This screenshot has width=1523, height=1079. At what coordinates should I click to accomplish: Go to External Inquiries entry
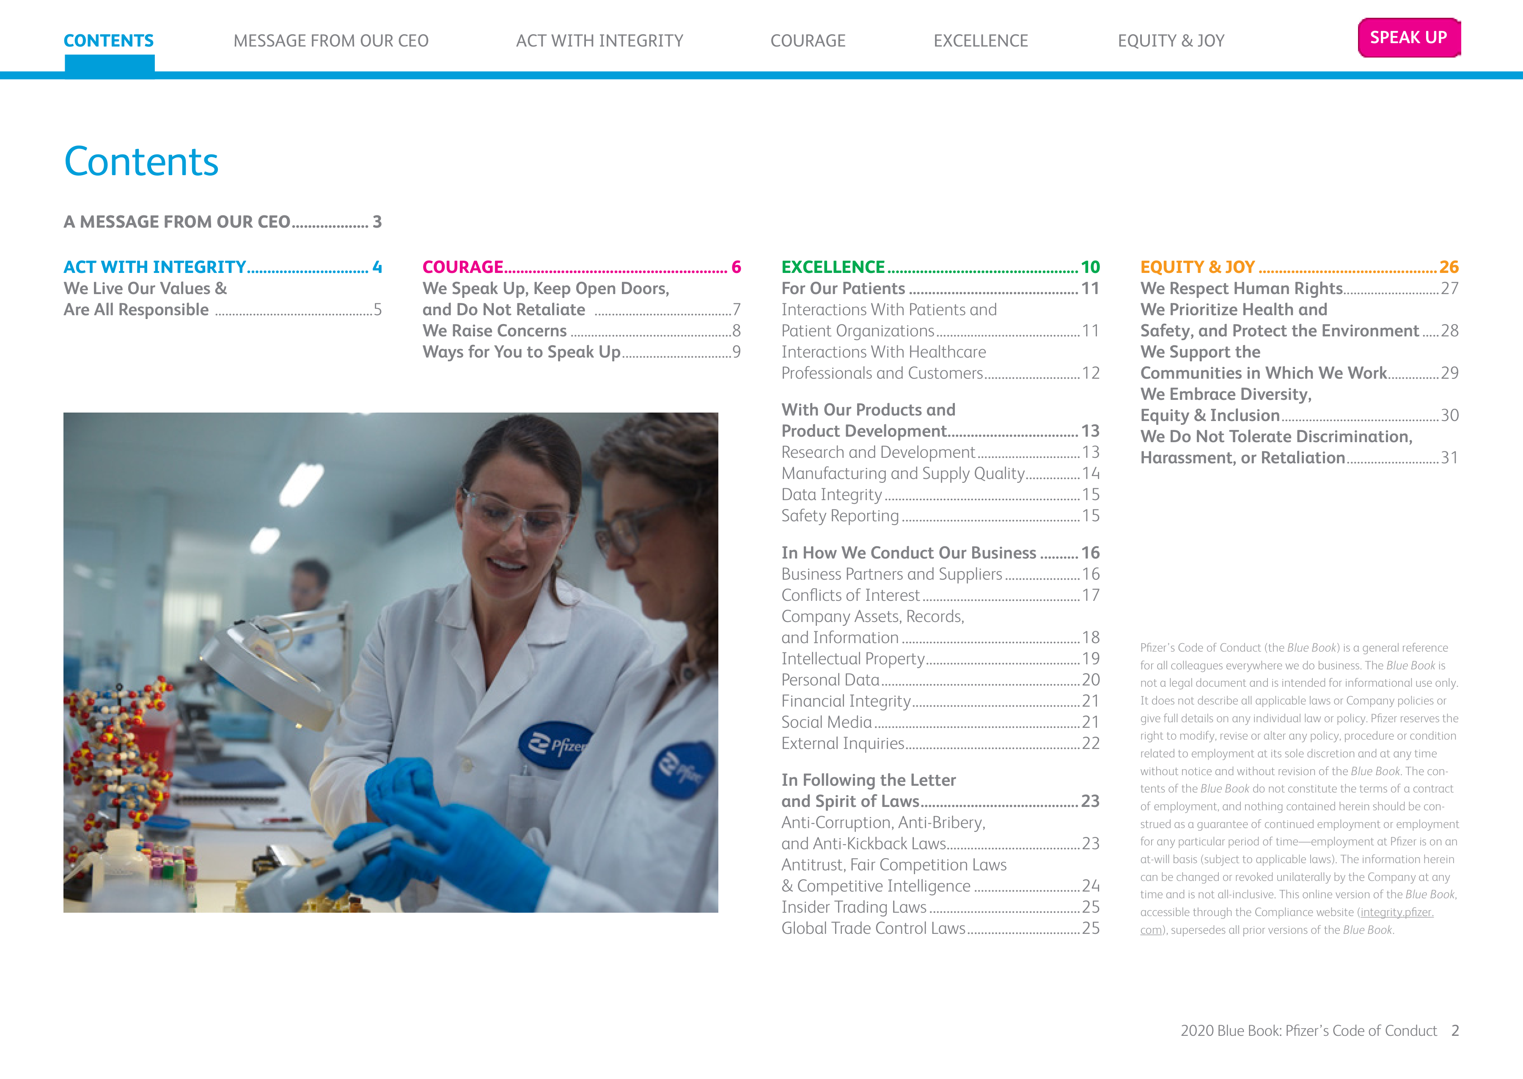[940, 743]
